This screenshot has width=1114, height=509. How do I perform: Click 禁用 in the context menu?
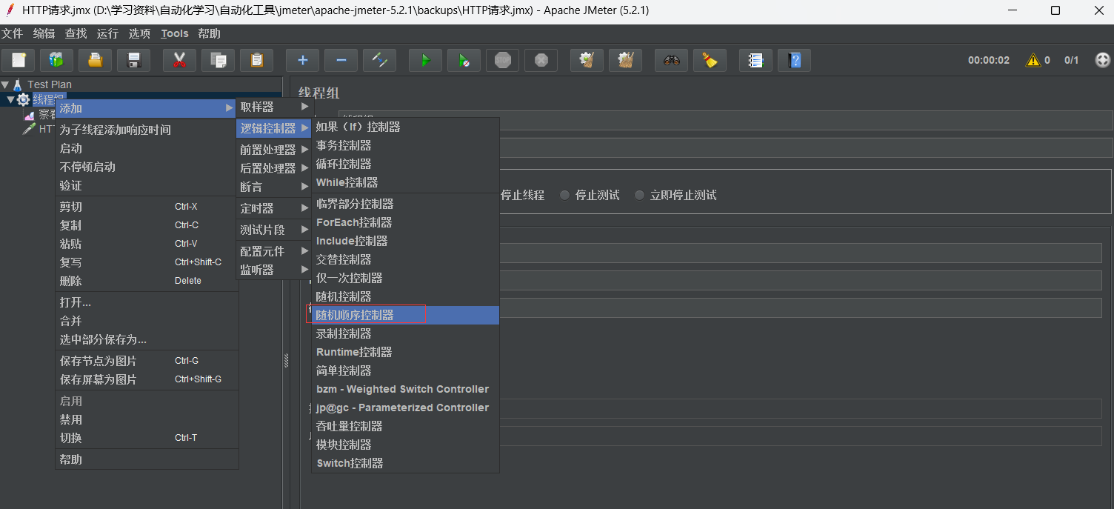point(147,419)
